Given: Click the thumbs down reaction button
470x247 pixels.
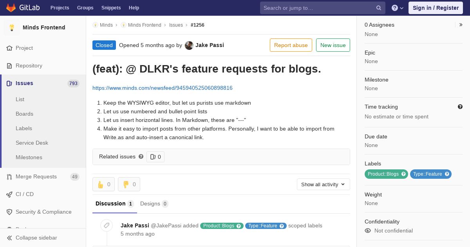Looking at the screenshot, I should 129,184.
